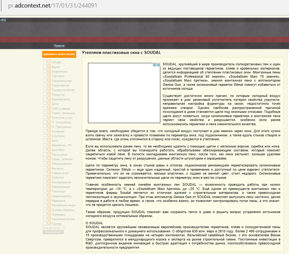Image resolution: width=289 pixels, height=254 pixels.
Task: Click the RSS link in the top bar
Action: [x=4, y=20]
